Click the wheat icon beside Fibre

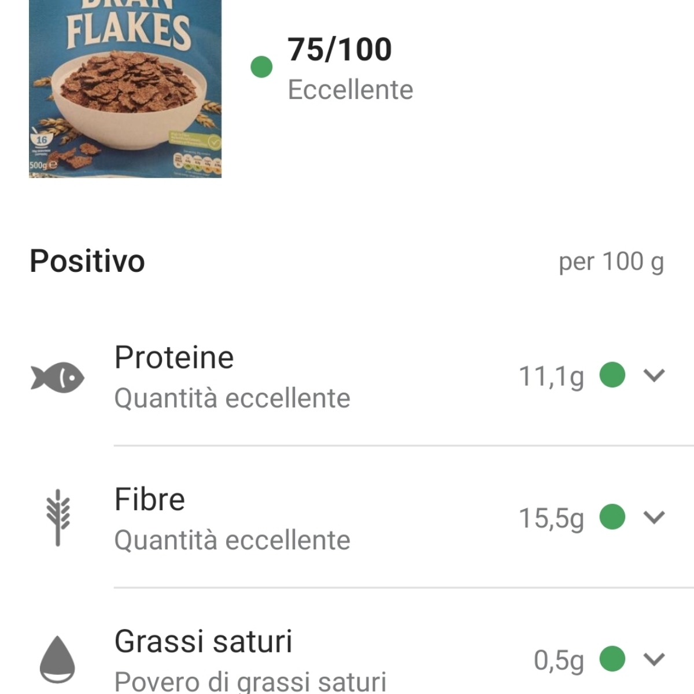[x=58, y=519]
